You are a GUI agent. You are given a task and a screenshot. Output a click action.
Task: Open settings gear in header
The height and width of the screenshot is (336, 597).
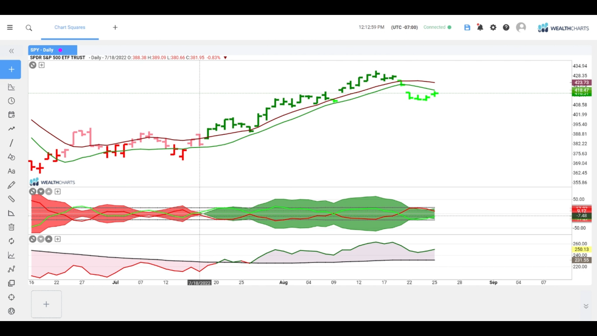tap(493, 27)
